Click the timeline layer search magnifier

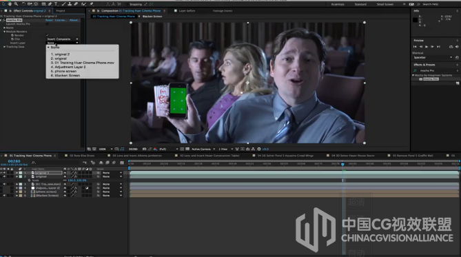(x=34, y=163)
